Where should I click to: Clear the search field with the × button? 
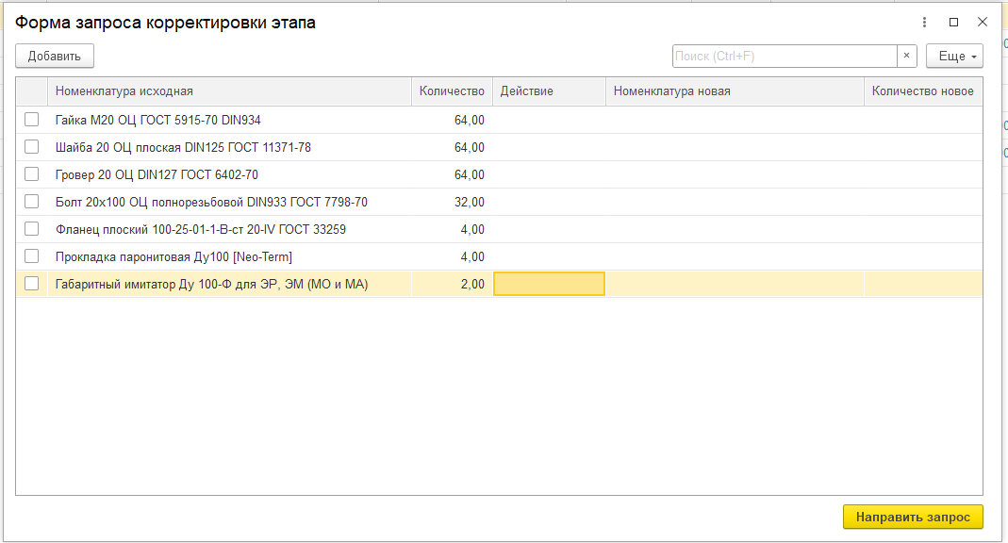point(906,56)
